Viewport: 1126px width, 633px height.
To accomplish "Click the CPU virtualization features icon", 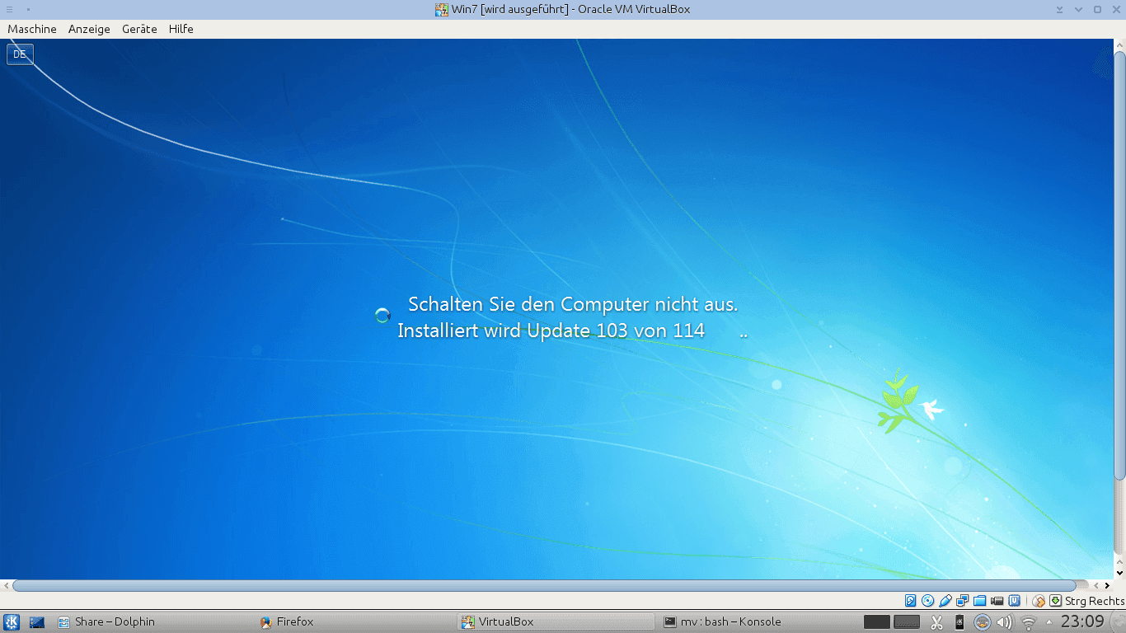I will click(x=1015, y=601).
